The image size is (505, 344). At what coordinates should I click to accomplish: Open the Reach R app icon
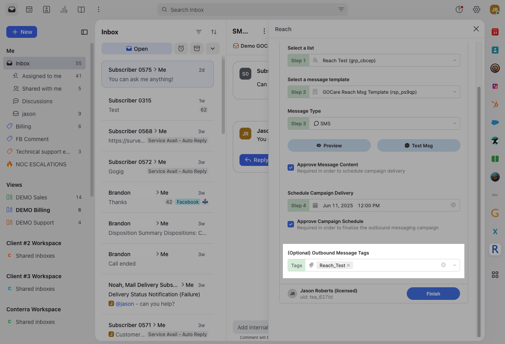(x=495, y=249)
